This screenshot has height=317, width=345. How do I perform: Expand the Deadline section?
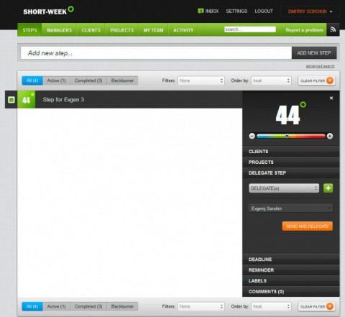291,259
